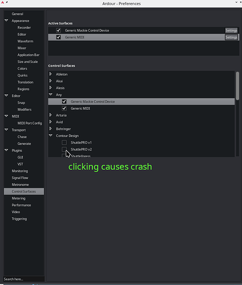Open Chase preferences under Transport
This screenshot has width=242, height=285.
coord(22,137)
